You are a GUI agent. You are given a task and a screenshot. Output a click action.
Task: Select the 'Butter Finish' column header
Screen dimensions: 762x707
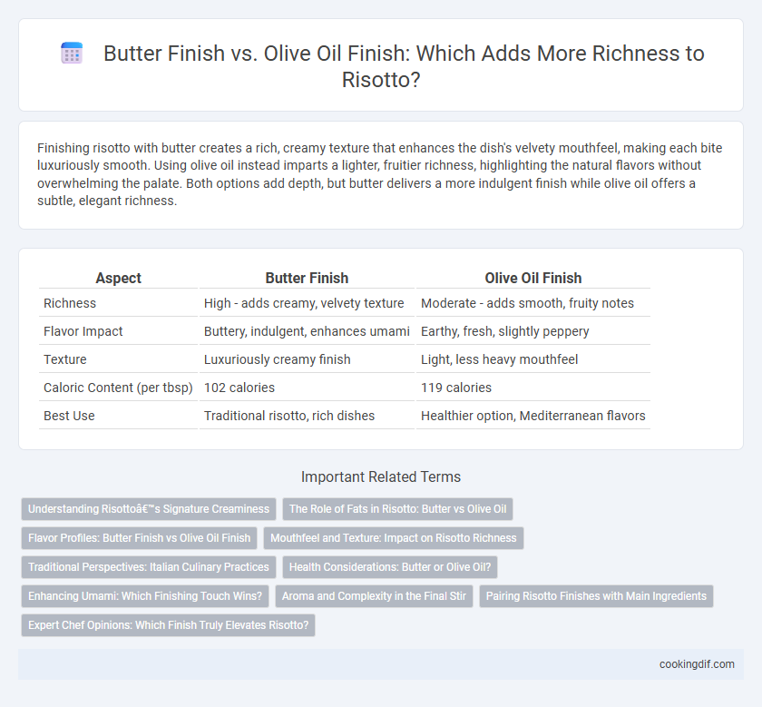point(307,278)
